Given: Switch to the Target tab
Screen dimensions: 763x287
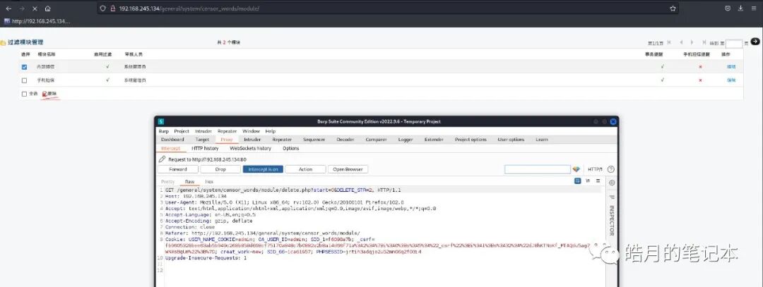Looking at the screenshot, I should point(202,140).
